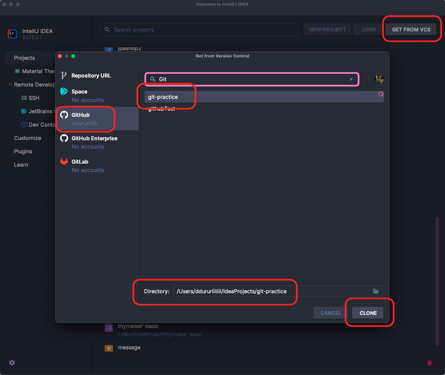Open the message project
The height and width of the screenshot is (375, 445).
pyautogui.click(x=129, y=348)
